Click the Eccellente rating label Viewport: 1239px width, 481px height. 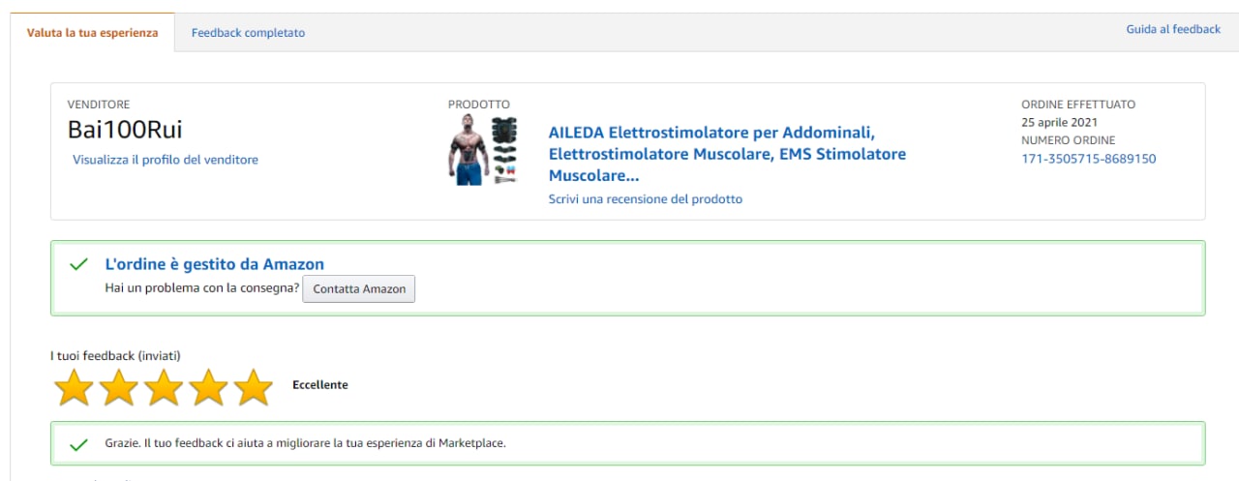(x=320, y=384)
